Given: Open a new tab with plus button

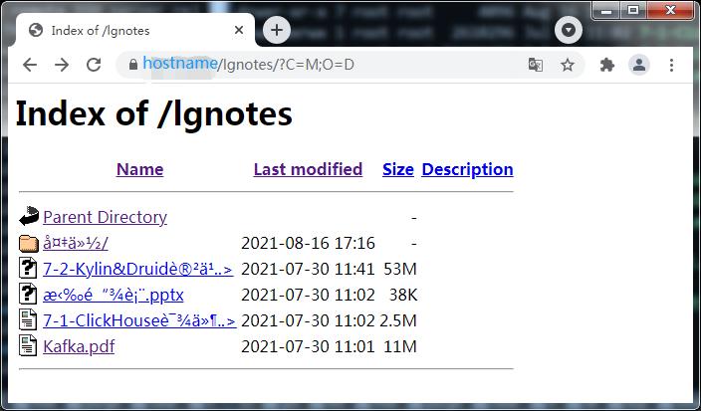Looking at the screenshot, I should (x=277, y=30).
